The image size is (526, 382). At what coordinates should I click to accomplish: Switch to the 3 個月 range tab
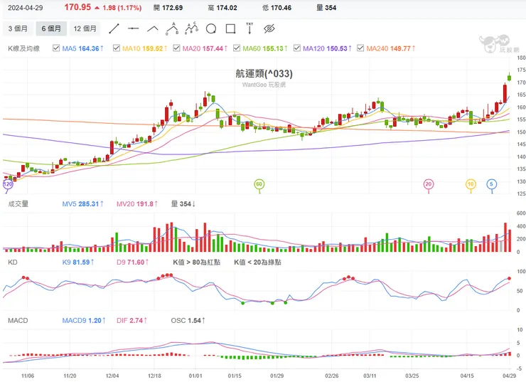pyautogui.click(x=18, y=29)
